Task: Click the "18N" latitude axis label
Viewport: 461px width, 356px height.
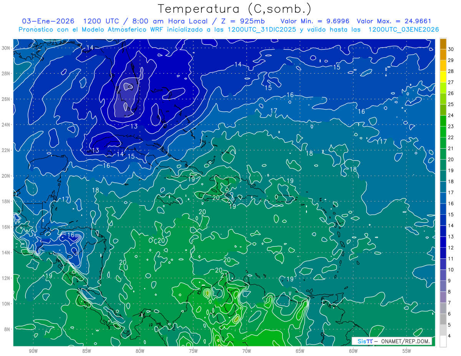Action: 7,201
